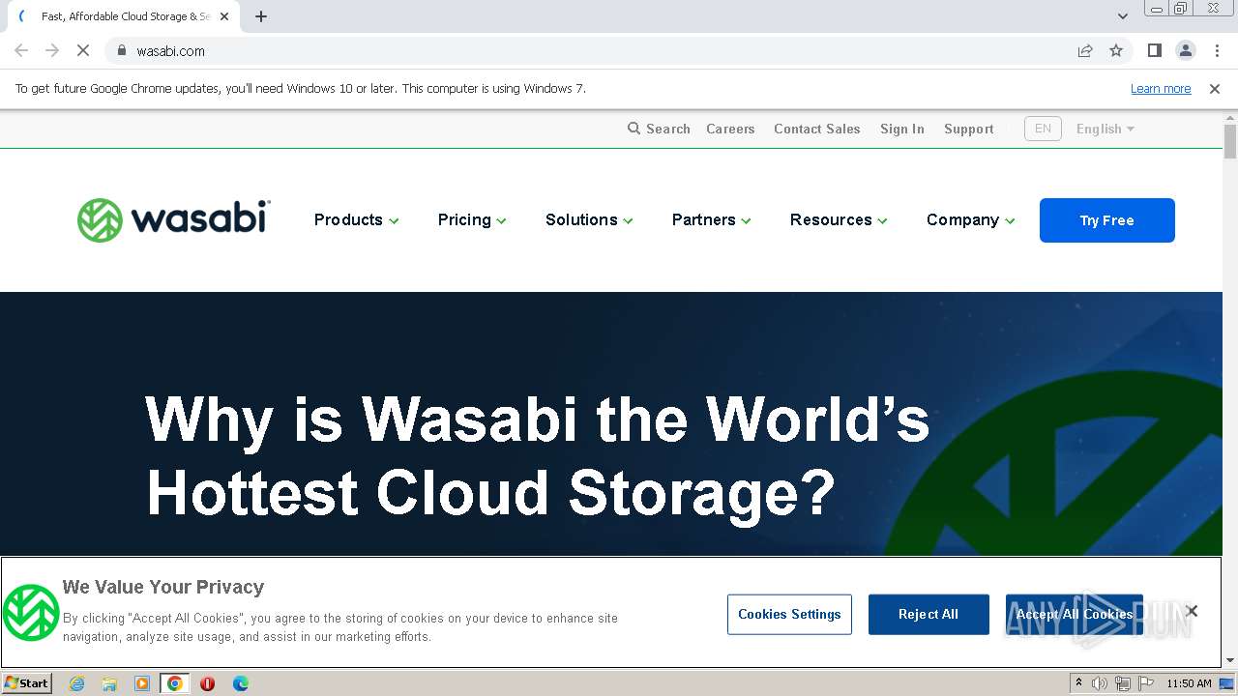Close the Wasabi browser tab

[x=224, y=16]
